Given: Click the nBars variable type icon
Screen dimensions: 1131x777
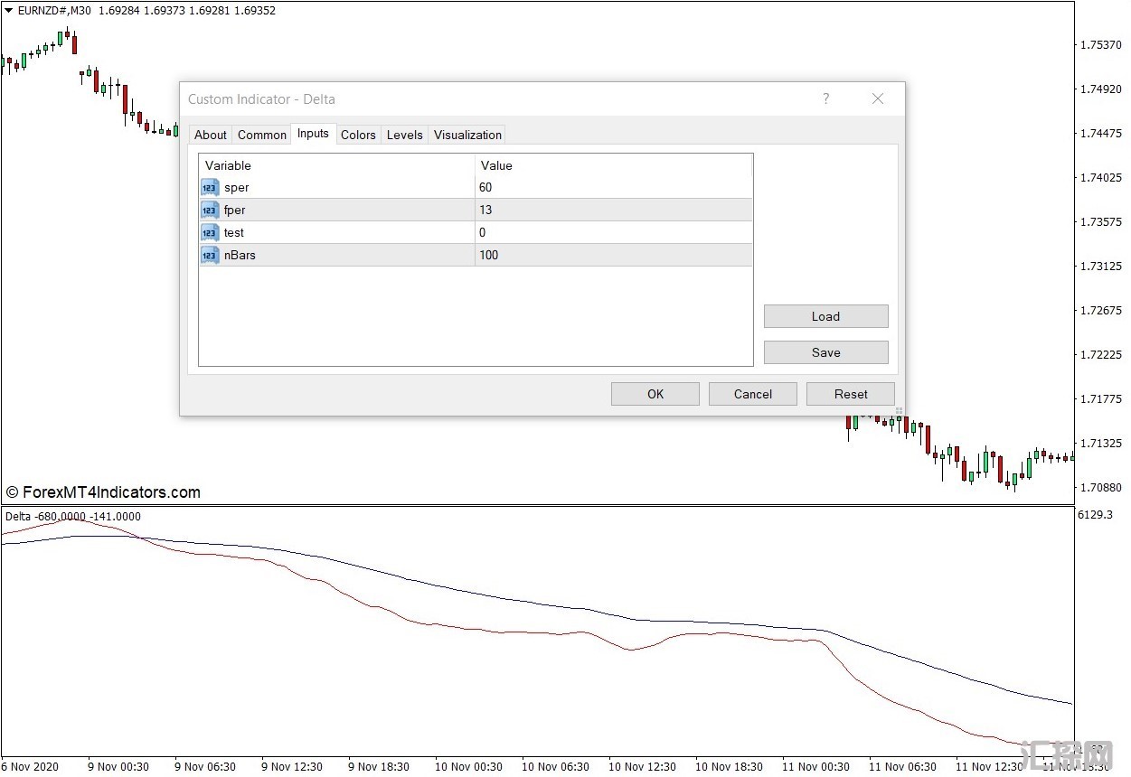Looking at the screenshot, I should coord(210,256).
